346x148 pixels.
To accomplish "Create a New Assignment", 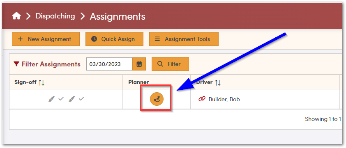I will click(x=46, y=39).
